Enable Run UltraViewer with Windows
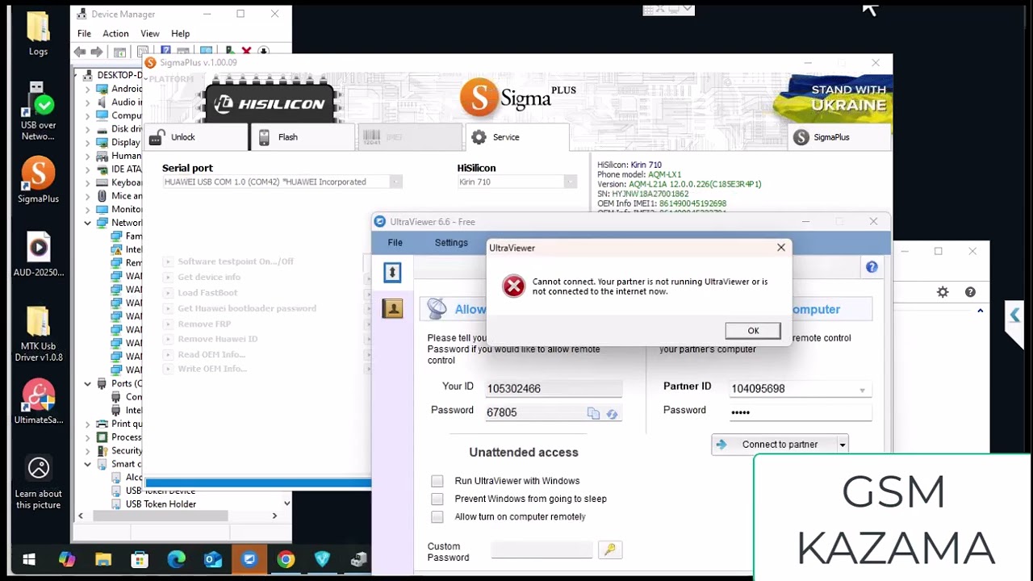This screenshot has width=1033, height=581. tap(437, 481)
